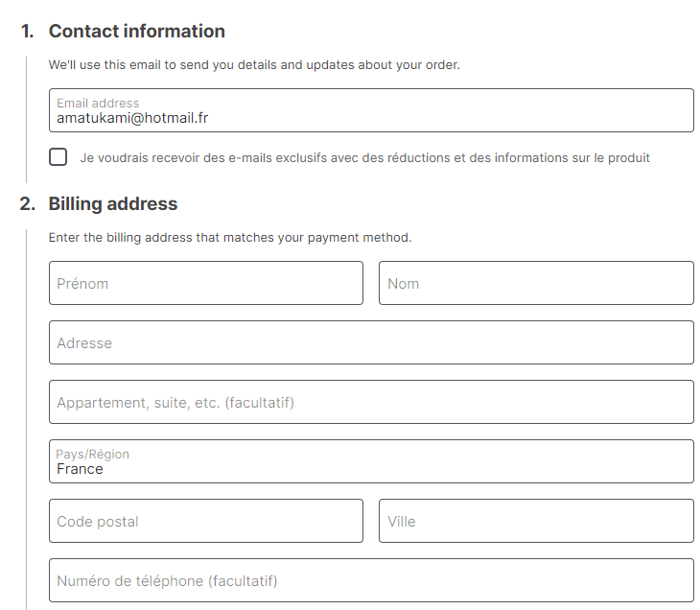Click the "Billing address" section heading

[113, 203]
